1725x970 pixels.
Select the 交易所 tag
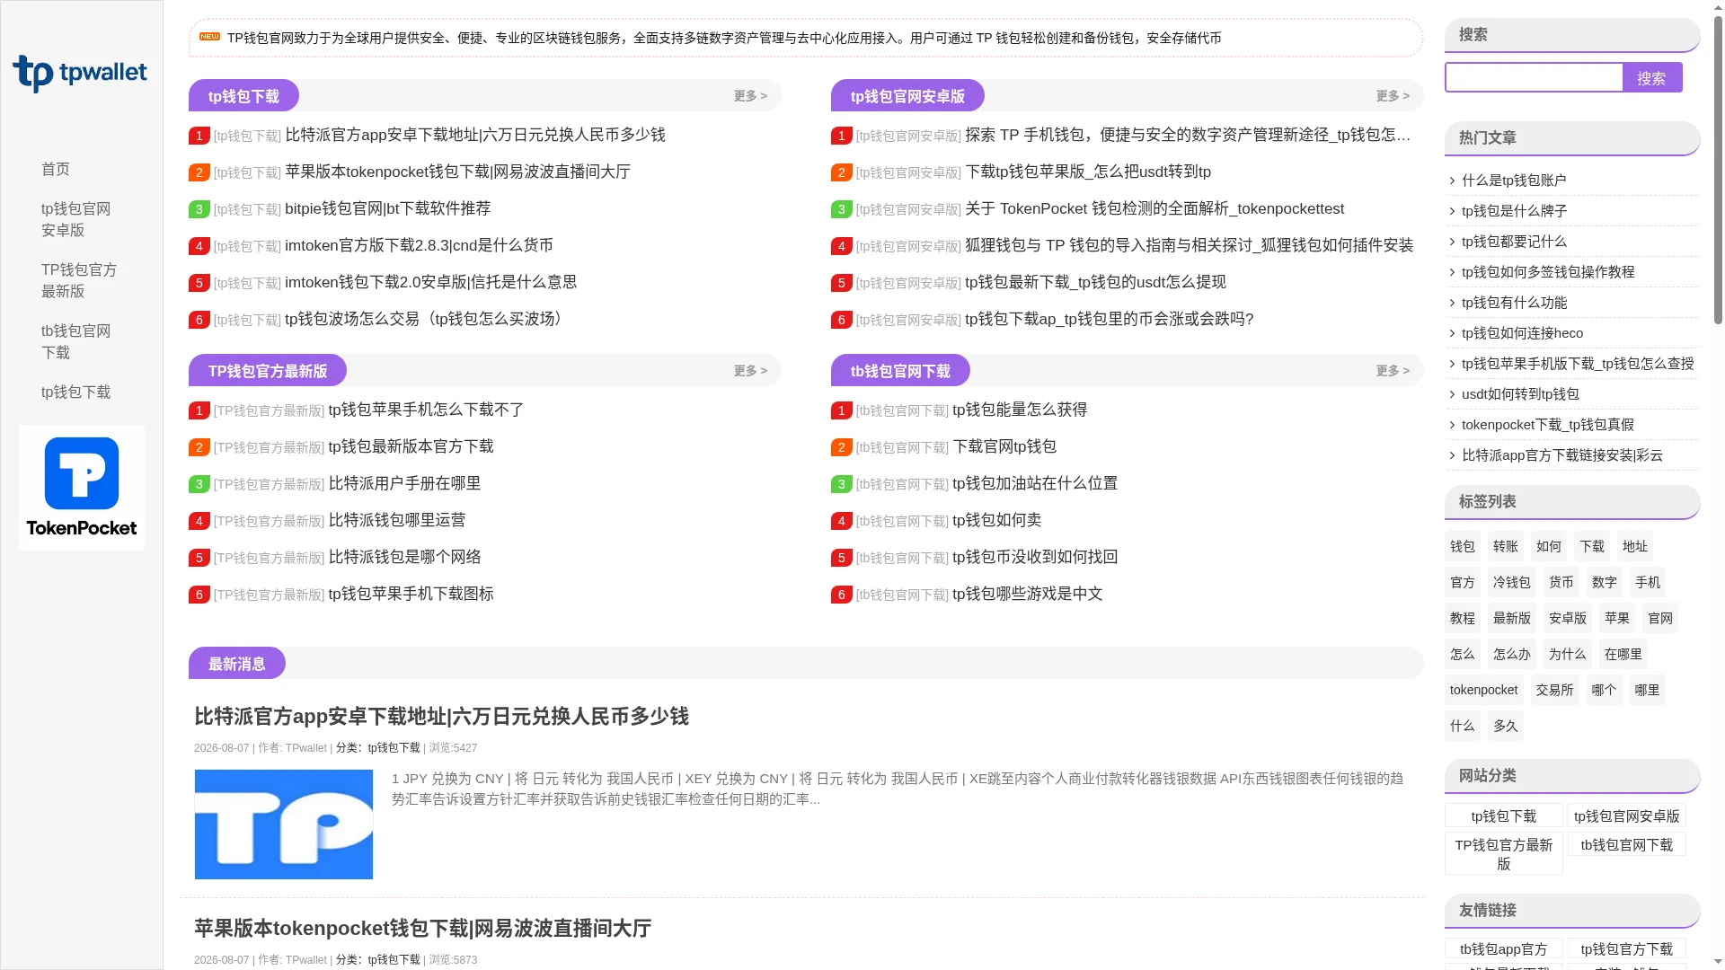[x=1555, y=690]
